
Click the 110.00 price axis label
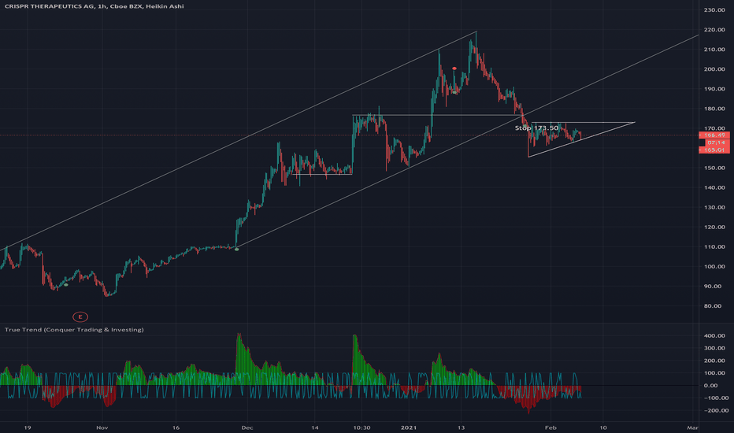(714, 246)
